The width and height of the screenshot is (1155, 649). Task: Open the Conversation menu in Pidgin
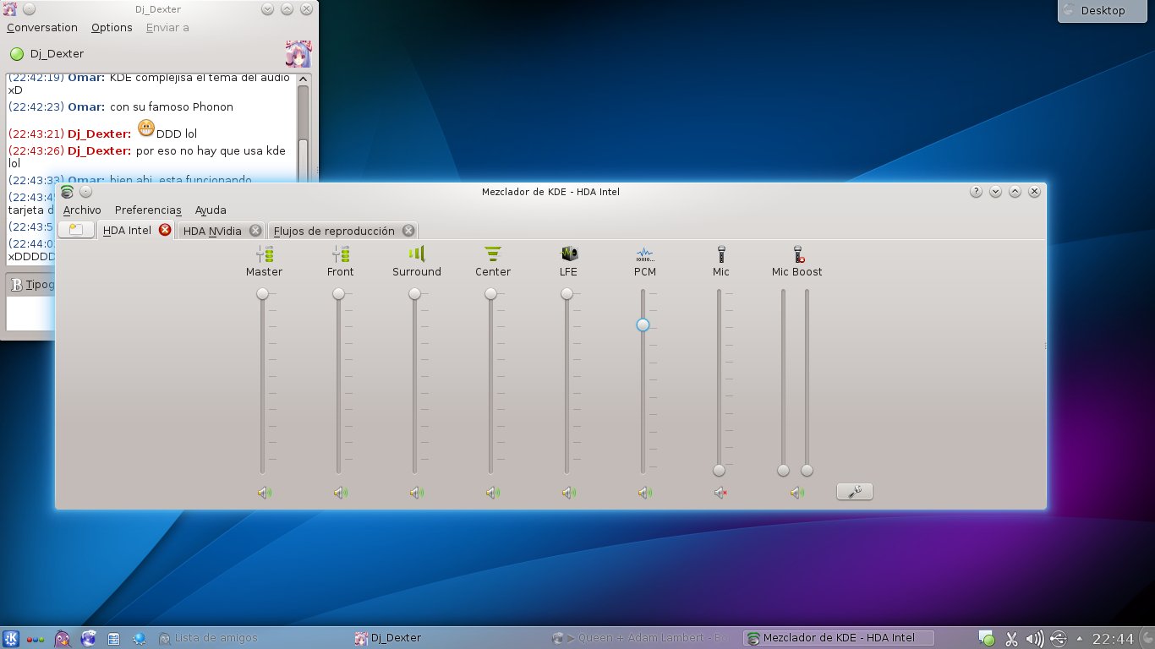point(42,28)
